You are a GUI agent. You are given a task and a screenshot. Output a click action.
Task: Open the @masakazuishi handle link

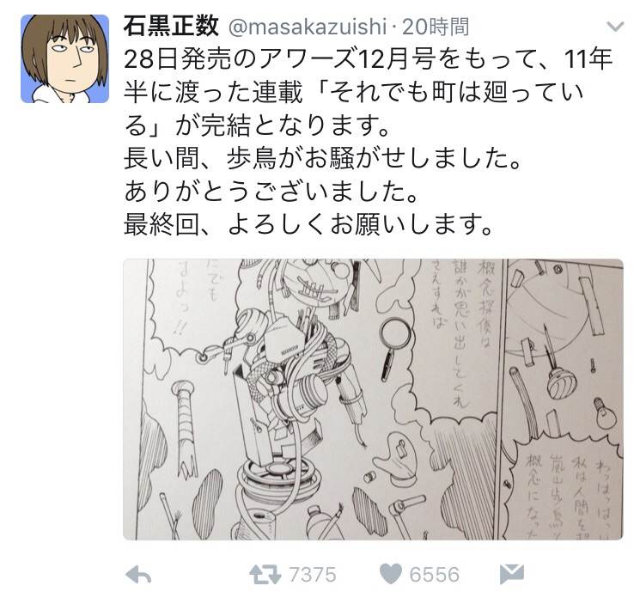point(308,27)
